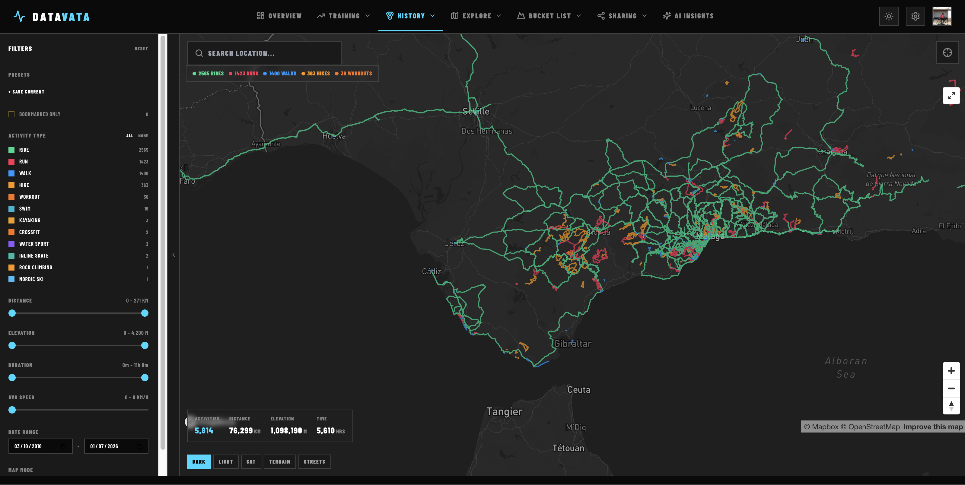
Task: Click the Sharing nodes icon
Action: (x=601, y=16)
